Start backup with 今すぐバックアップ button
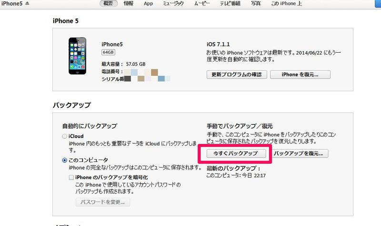This screenshot has width=381, height=226. tap(236, 153)
